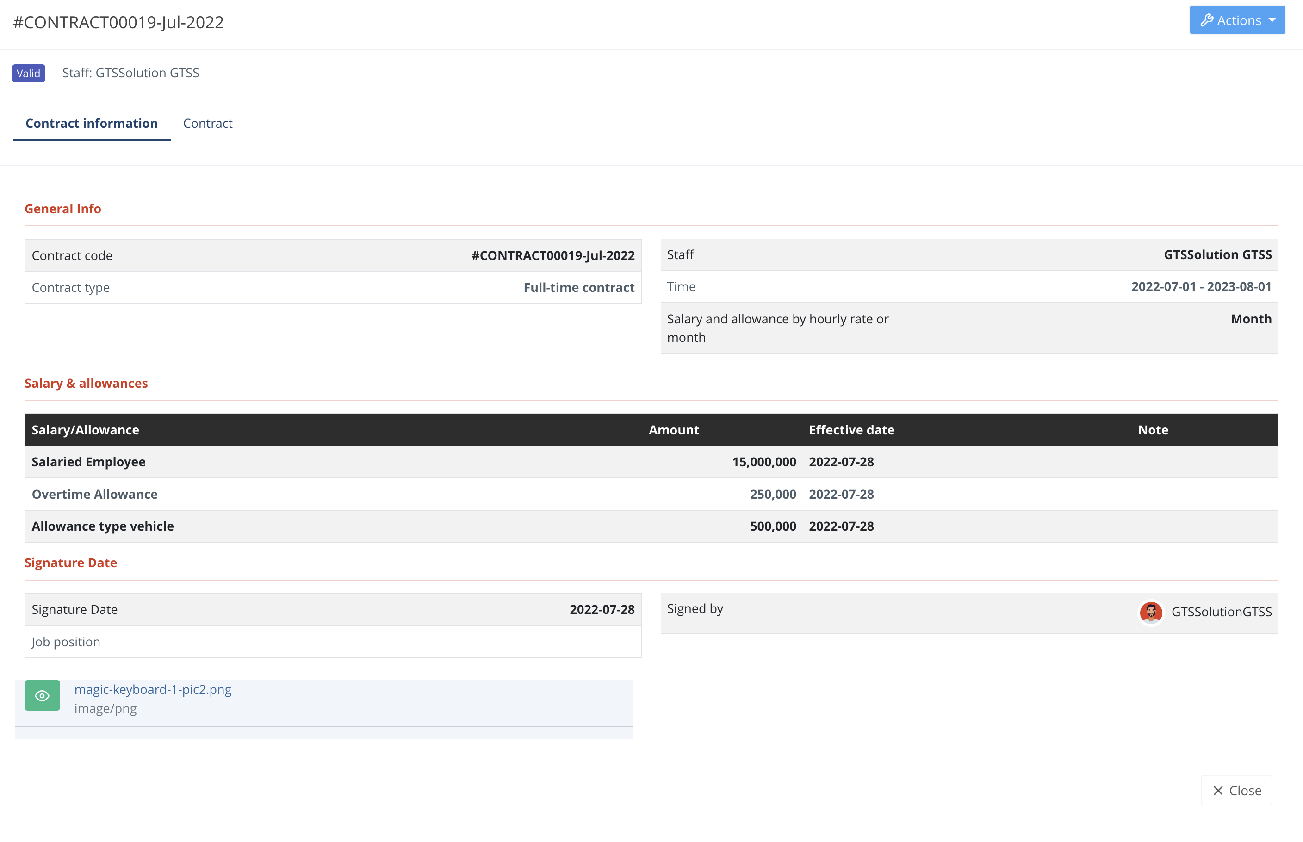Click the green eye preview icon
This screenshot has height=842, width=1303.
click(x=42, y=695)
